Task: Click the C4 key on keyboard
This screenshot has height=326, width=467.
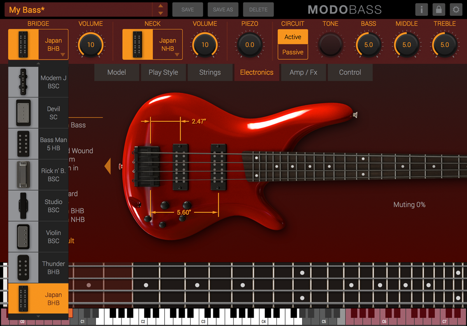Action: (x=263, y=322)
